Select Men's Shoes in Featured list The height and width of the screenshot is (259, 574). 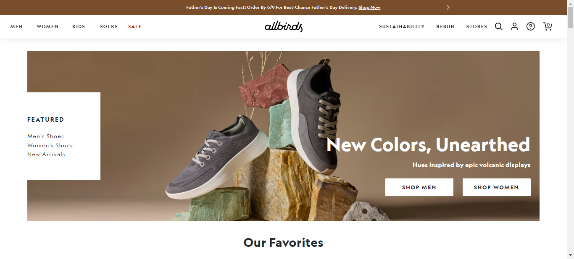46,136
